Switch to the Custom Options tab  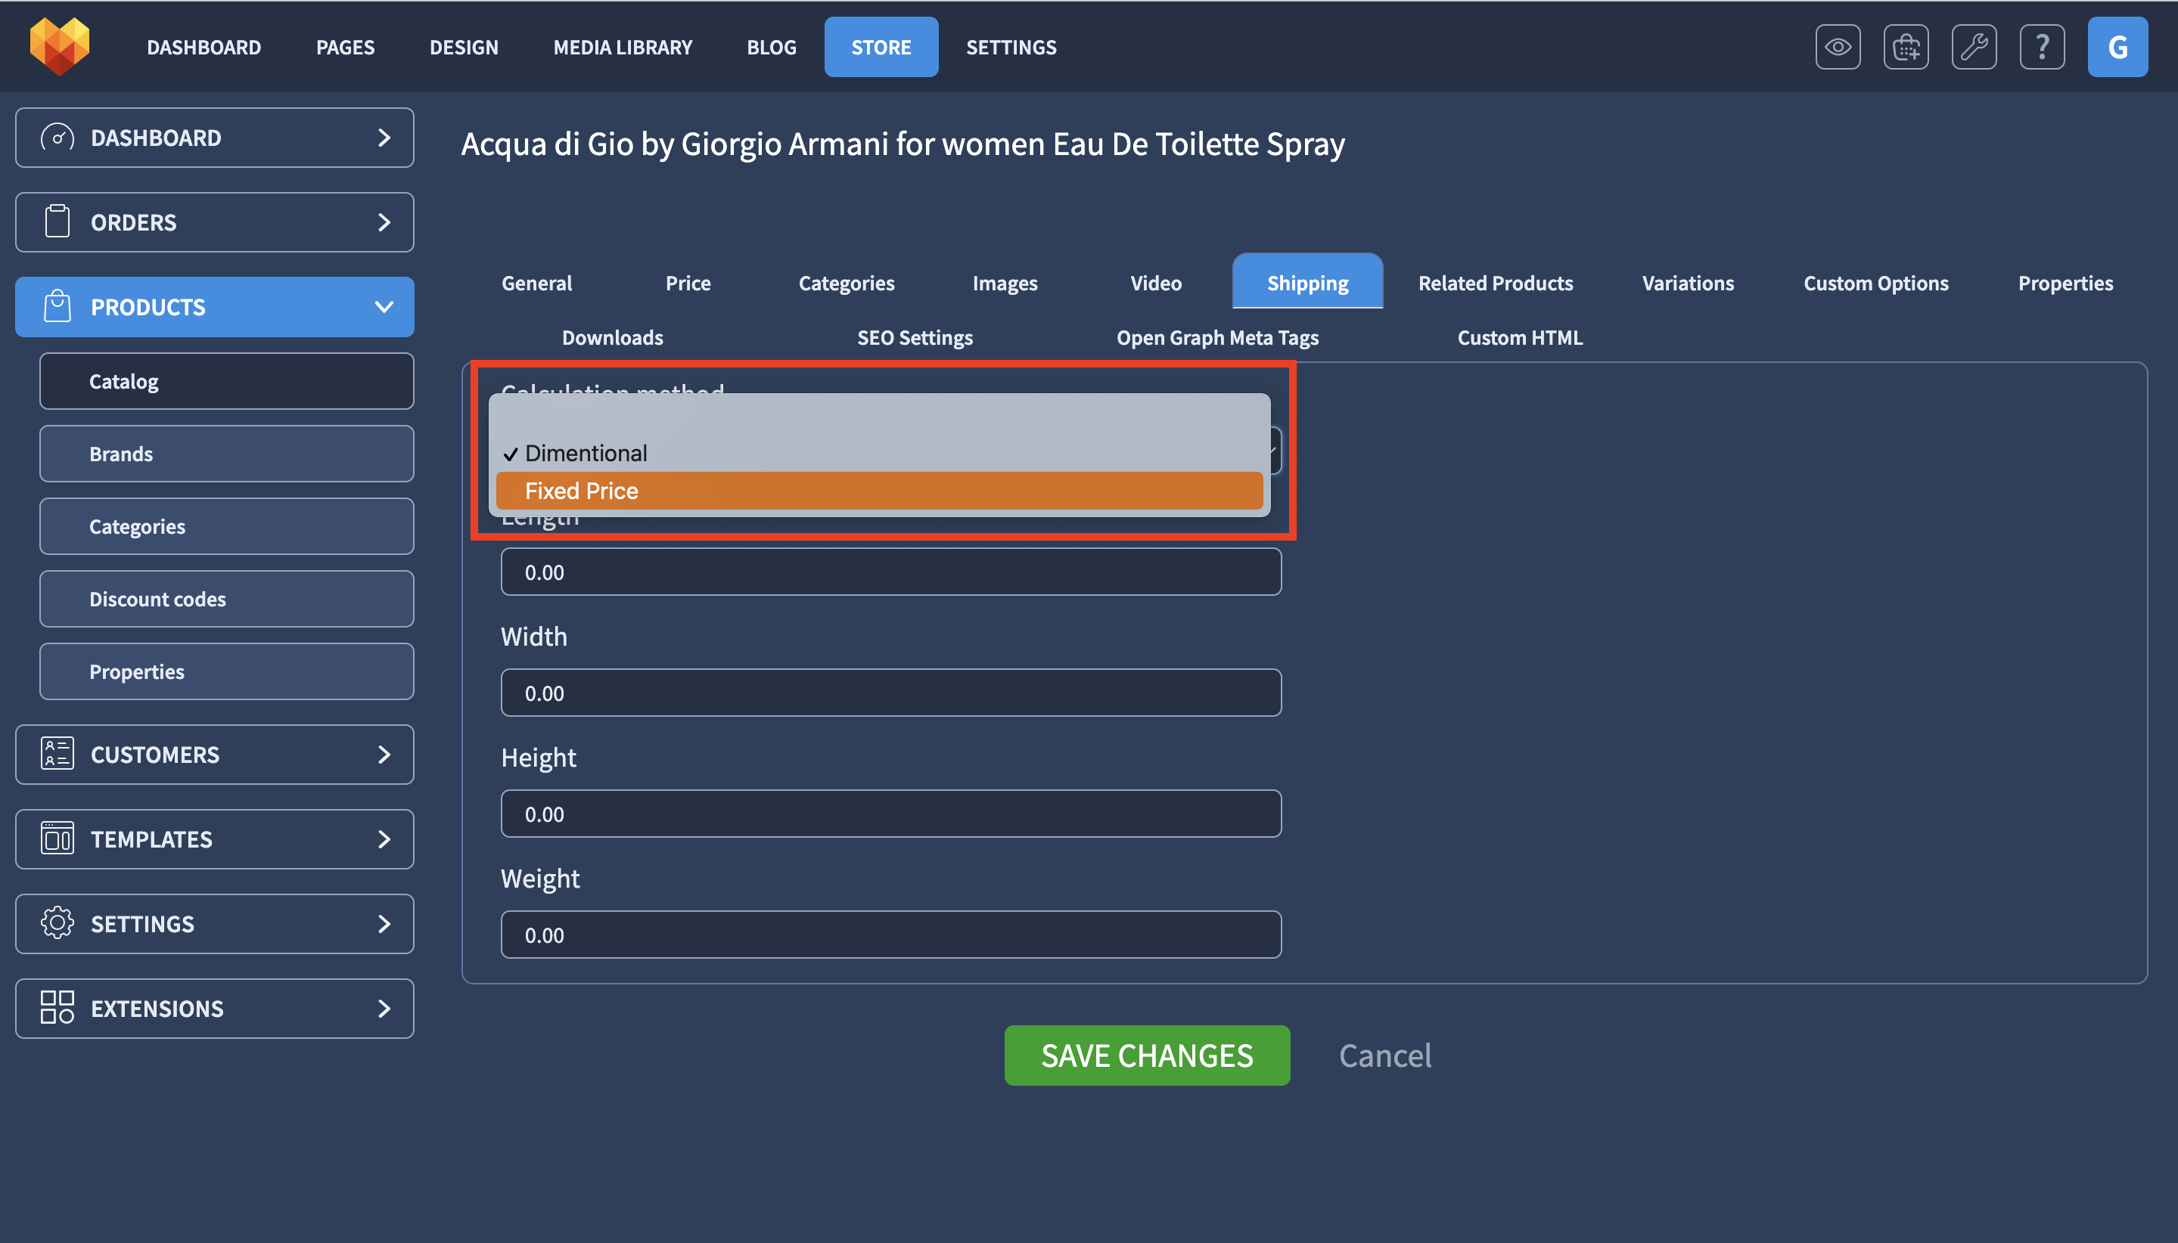point(1875,283)
